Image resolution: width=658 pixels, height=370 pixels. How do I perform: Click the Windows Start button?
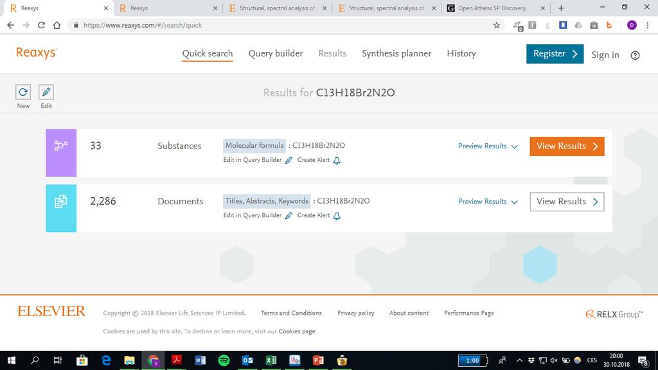[12, 360]
